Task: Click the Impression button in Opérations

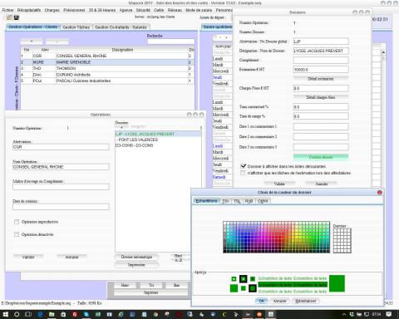Action: pyautogui.click(x=136, y=265)
